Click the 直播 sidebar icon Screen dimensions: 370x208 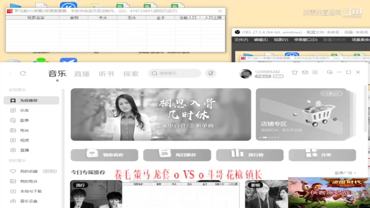point(13,150)
